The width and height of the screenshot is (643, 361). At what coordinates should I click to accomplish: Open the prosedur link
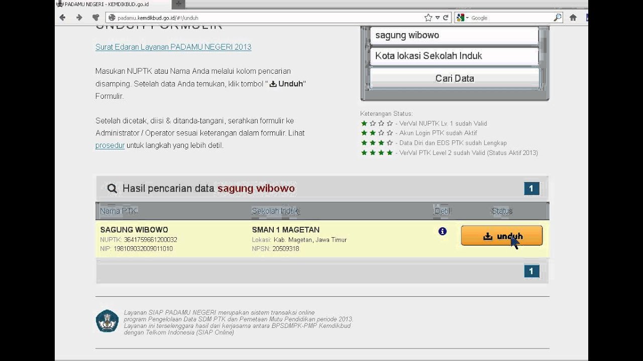click(x=110, y=145)
